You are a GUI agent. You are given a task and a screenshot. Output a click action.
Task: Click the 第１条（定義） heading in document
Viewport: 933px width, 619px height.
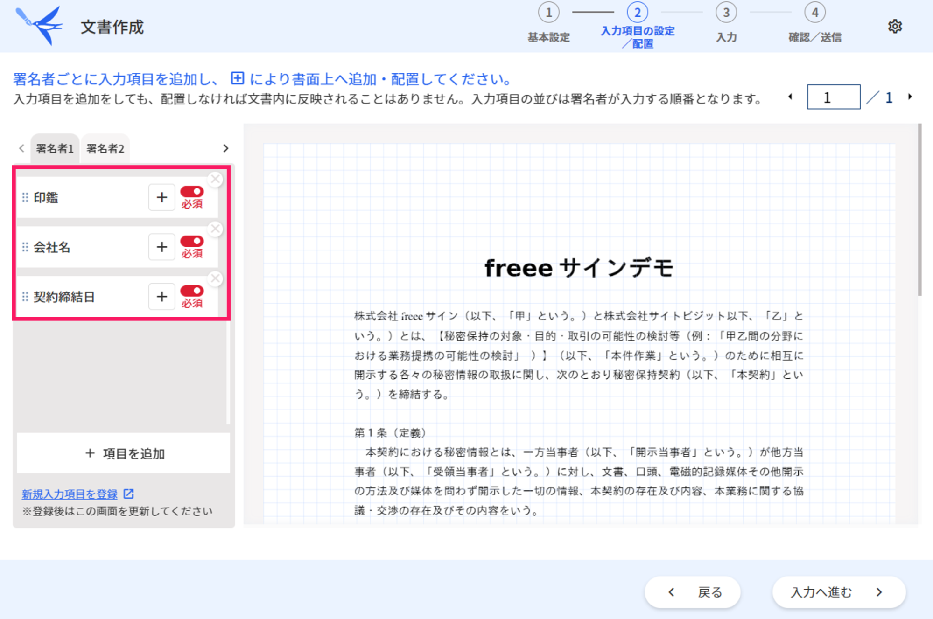click(x=390, y=433)
